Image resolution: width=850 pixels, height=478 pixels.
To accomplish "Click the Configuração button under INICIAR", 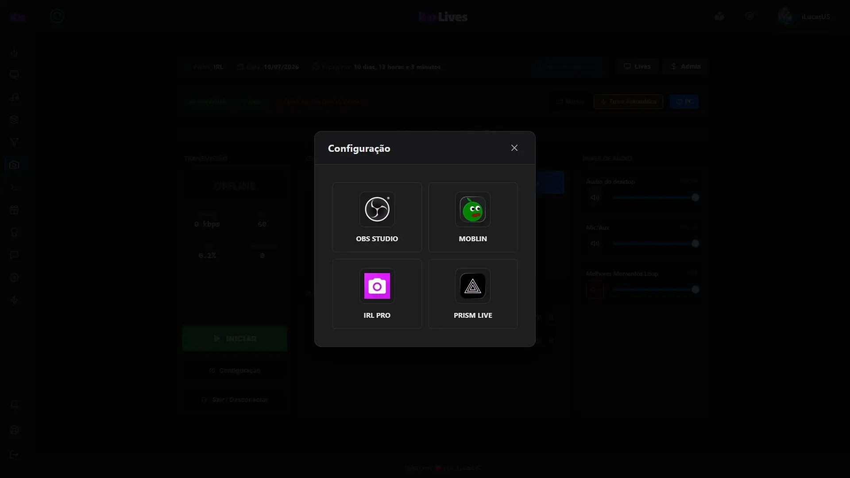I will 235,370.
